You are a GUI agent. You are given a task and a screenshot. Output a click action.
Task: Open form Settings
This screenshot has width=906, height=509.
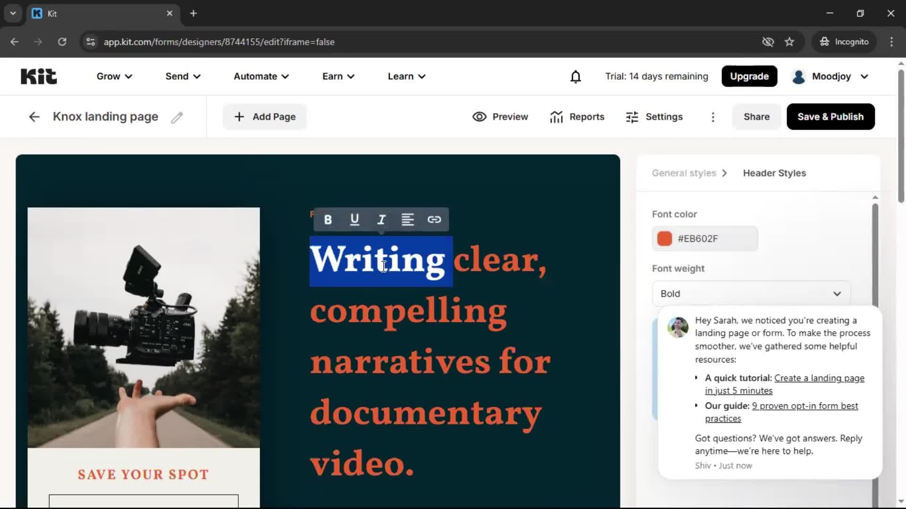(x=654, y=116)
